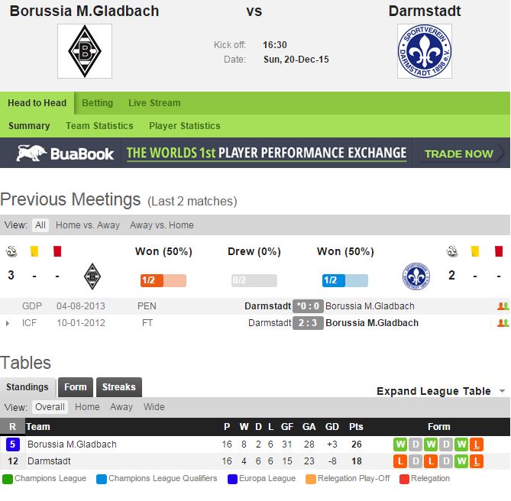The image size is (511, 501).
Task: Click the small Darmstadt crest in Previous Meetings
Action: [417, 275]
